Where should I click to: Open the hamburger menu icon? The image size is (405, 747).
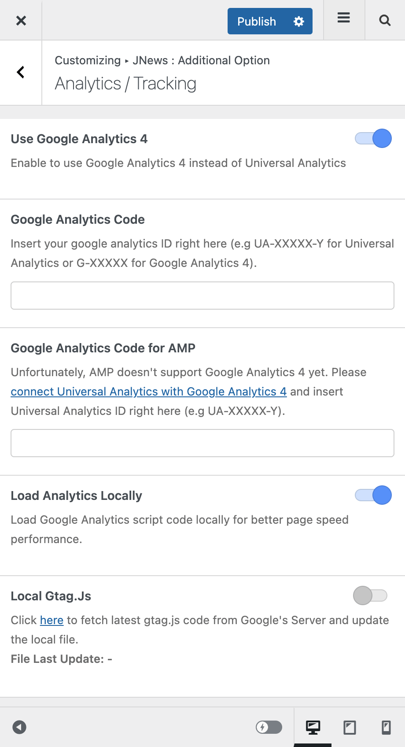point(344,18)
